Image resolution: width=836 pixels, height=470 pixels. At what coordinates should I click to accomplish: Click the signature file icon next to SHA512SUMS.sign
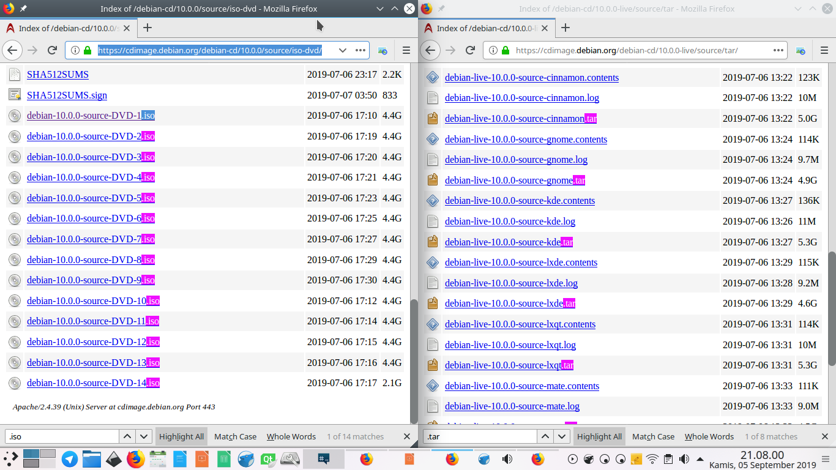(x=15, y=95)
